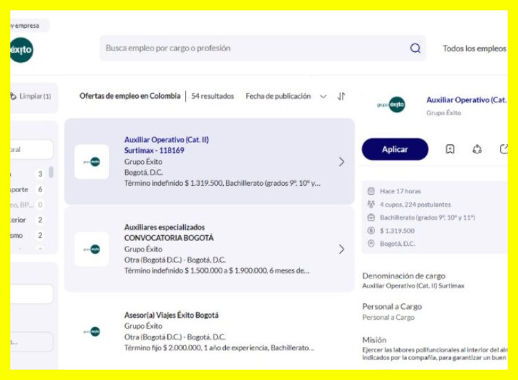Click the recycle-style icon beside the bookmark
Image resolution: width=518 pixels, height=380 pixels.
pyautogui.click(x=477, y=149)
